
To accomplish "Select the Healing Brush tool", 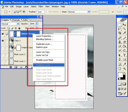I will point(120,38).
